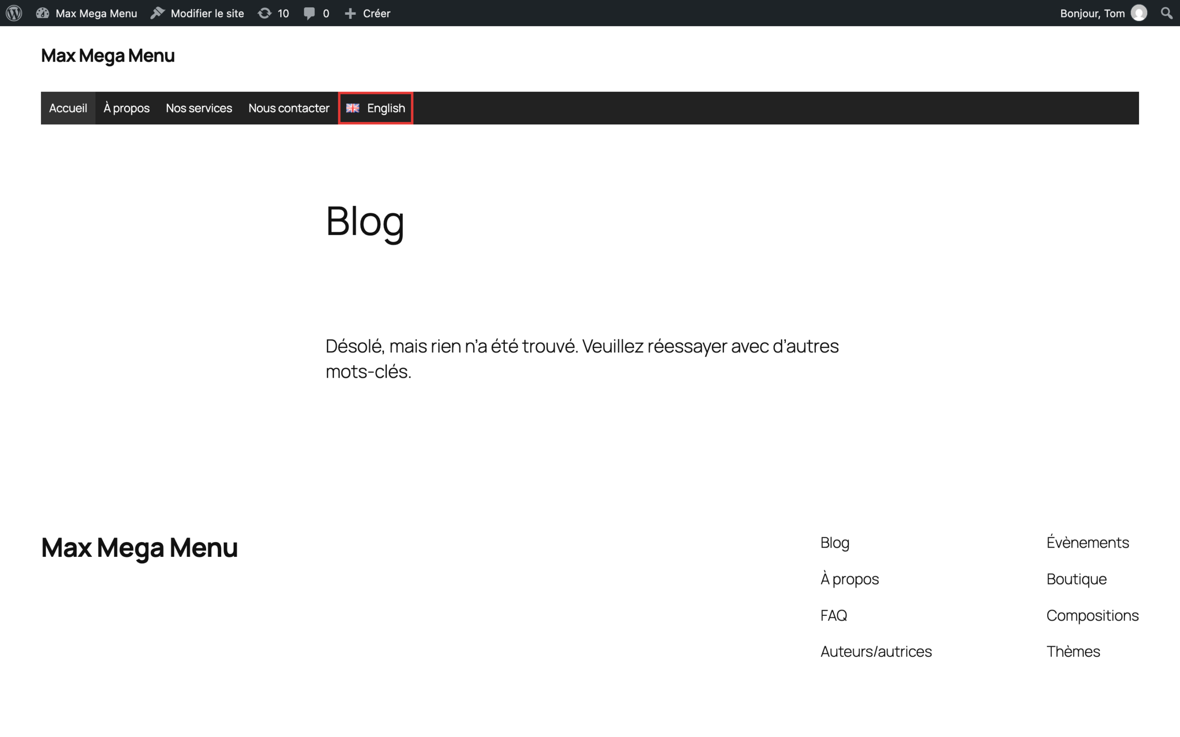
Task: Open the Créer new content menu
Action: pyautogui.click(x=368, y=13)
